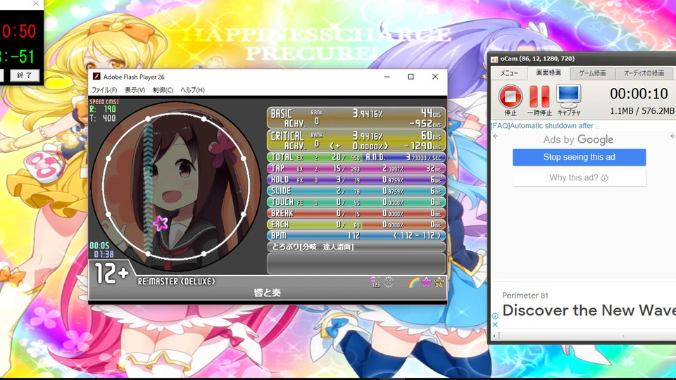Switch to the ゲーム録画 tab in oCam
Viewport: 676px width, 380px height.
point(592,73)
